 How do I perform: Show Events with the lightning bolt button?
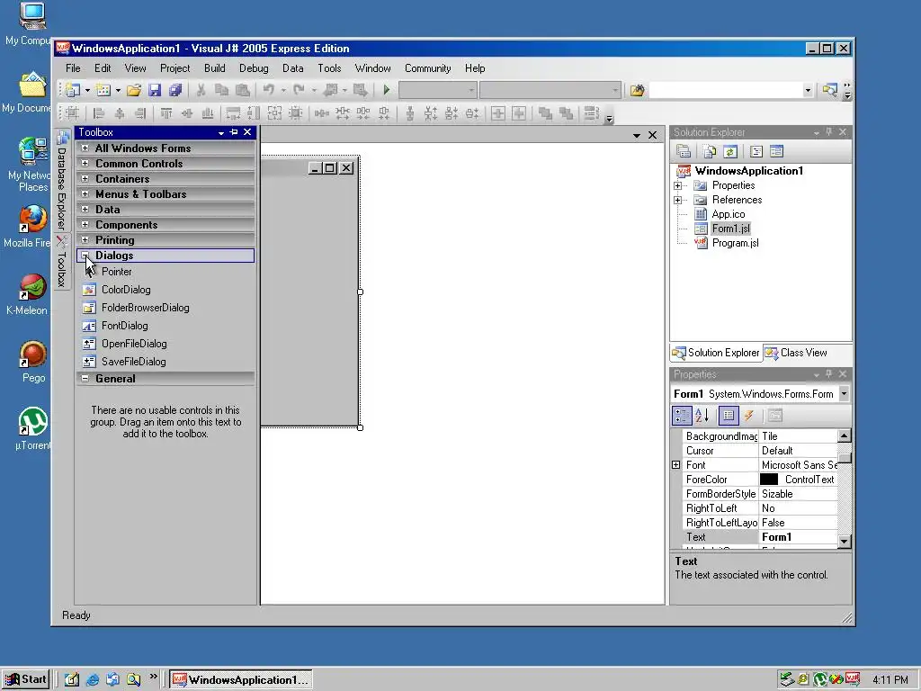click(x=749, y=416)
